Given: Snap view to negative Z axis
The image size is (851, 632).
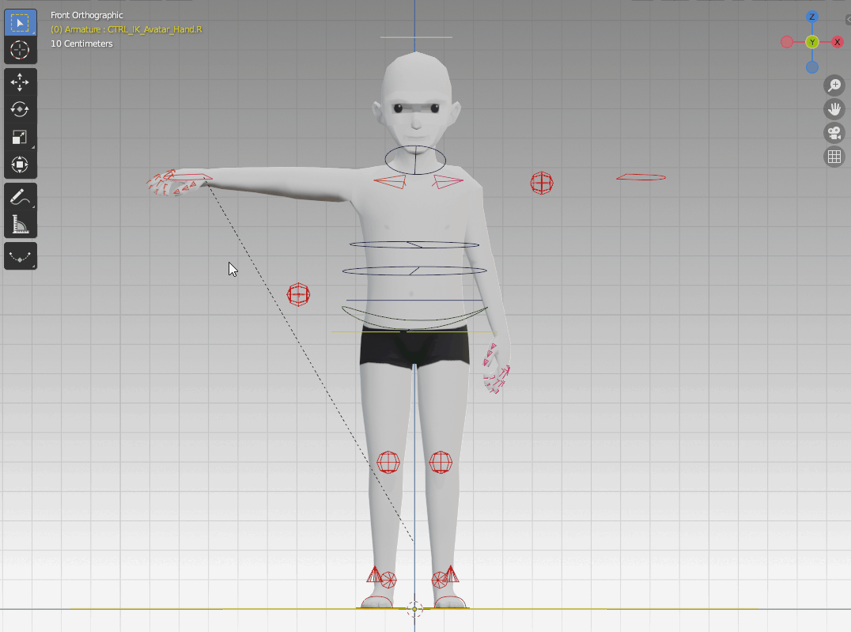Looking at the screenshot, I should click(x=812, y=67).
